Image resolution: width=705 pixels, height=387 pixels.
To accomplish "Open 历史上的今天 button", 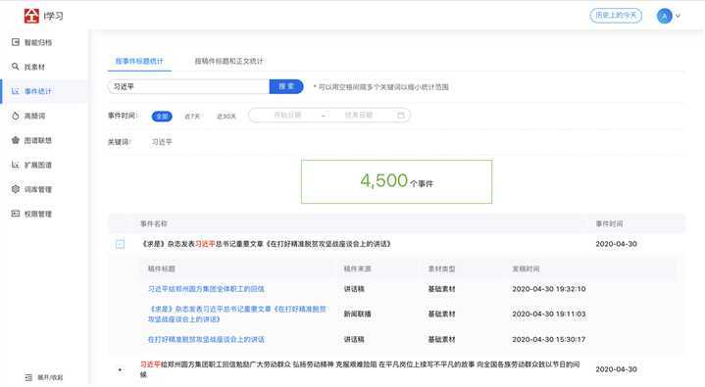I will click(616, 16).
